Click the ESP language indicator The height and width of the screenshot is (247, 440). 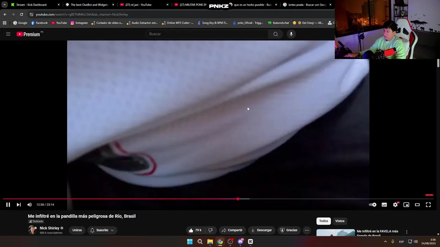(x=401, y=242)
